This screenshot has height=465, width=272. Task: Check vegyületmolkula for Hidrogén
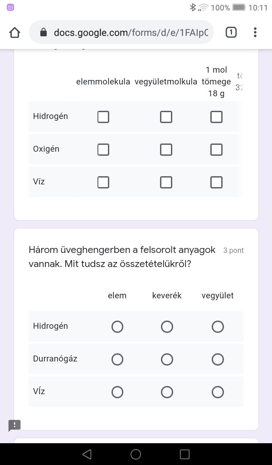point(166,117)
